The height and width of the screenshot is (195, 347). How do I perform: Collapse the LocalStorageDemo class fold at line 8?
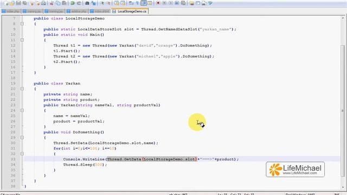tap(22, 24)
